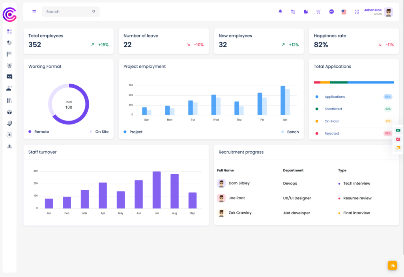Toggle fullscreen using the expand icon
The image size is (404, 277).
356,11
